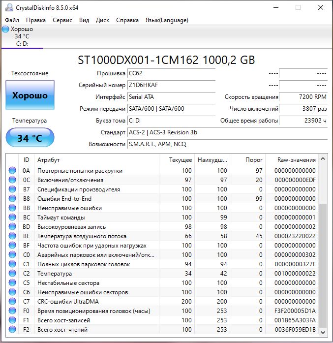Viewport: 333px width, 343px height.
Task: Click the Наихудш... column header
Action: [x=212, y=160]
